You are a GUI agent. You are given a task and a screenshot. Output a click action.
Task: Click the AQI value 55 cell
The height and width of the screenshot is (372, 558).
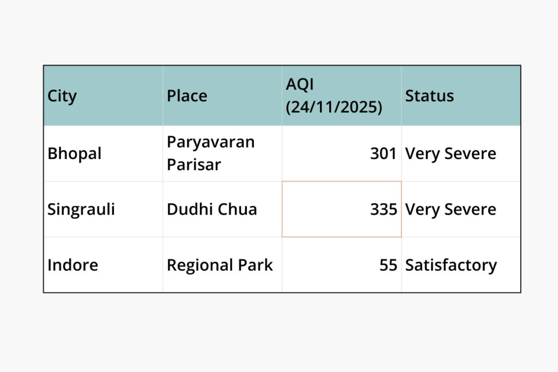coord(388,265)
